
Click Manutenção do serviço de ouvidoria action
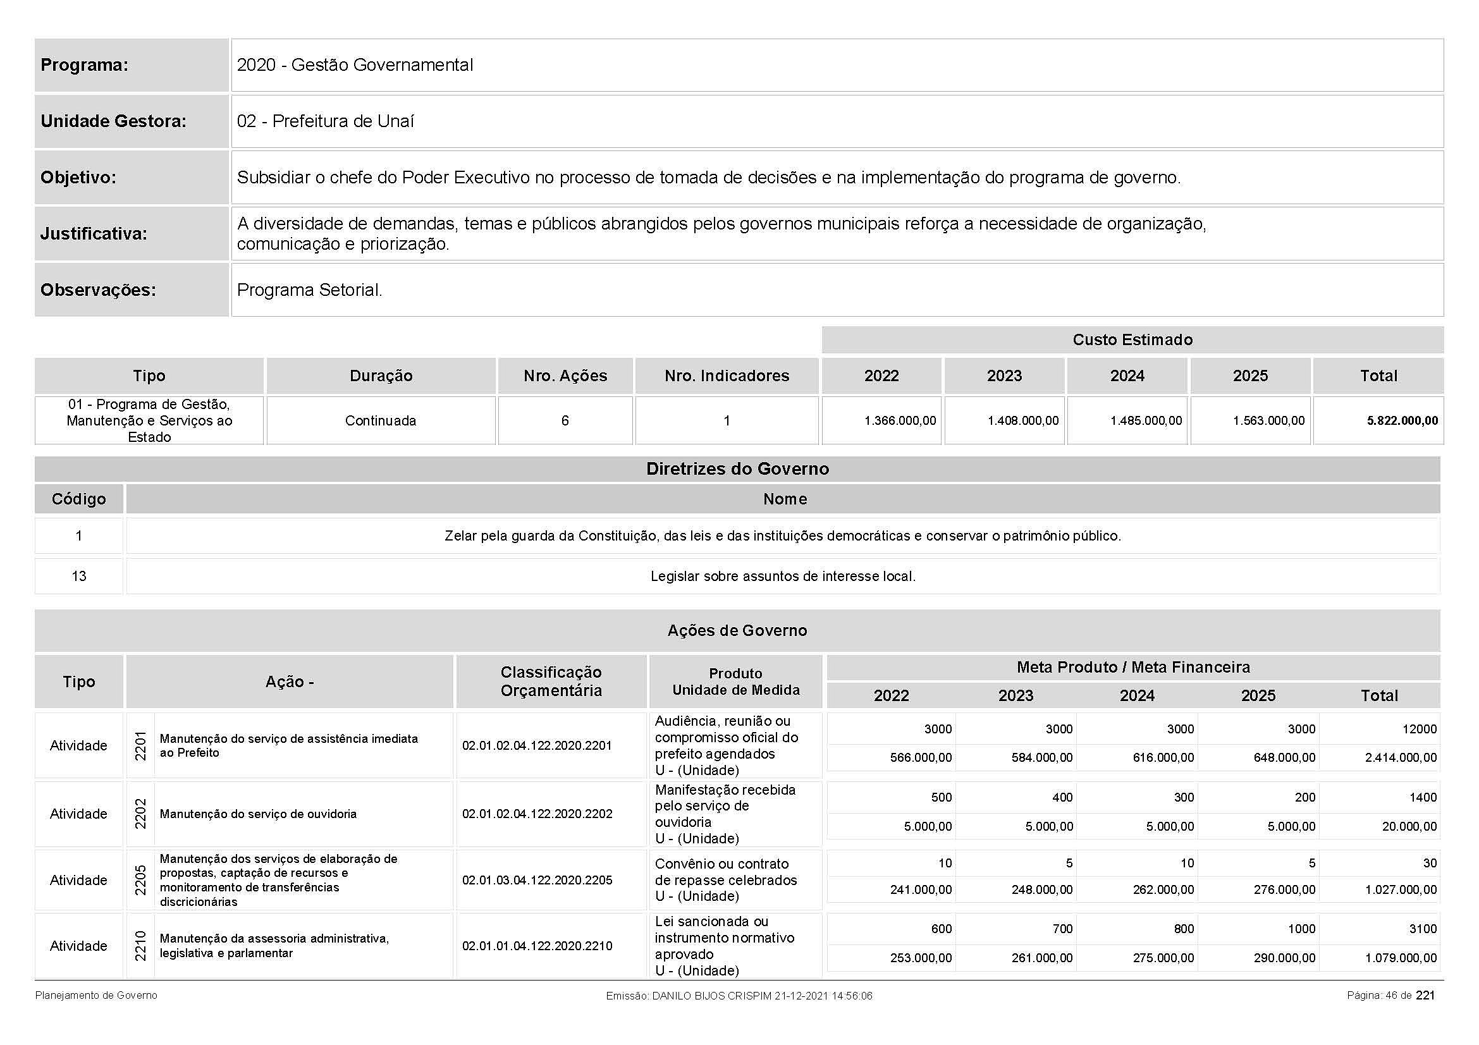[257, 814]
